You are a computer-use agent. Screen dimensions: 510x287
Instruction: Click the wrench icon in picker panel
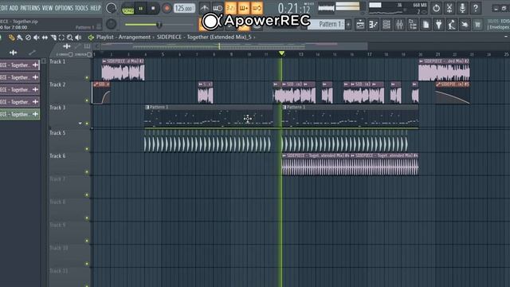(32, 52)
